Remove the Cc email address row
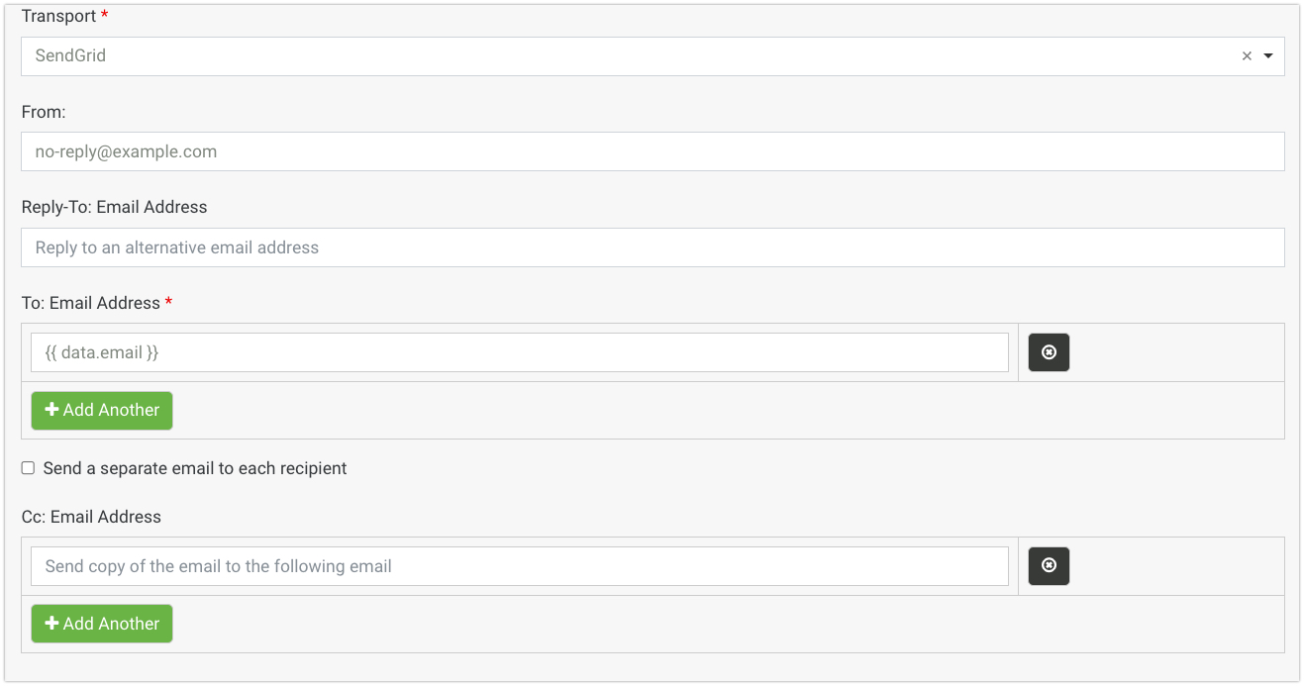1304x686 pixels. (1049, 566)
